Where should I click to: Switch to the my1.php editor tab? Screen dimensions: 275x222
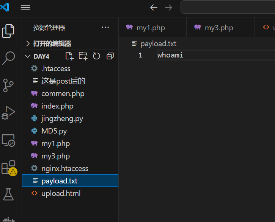(150, 28)
